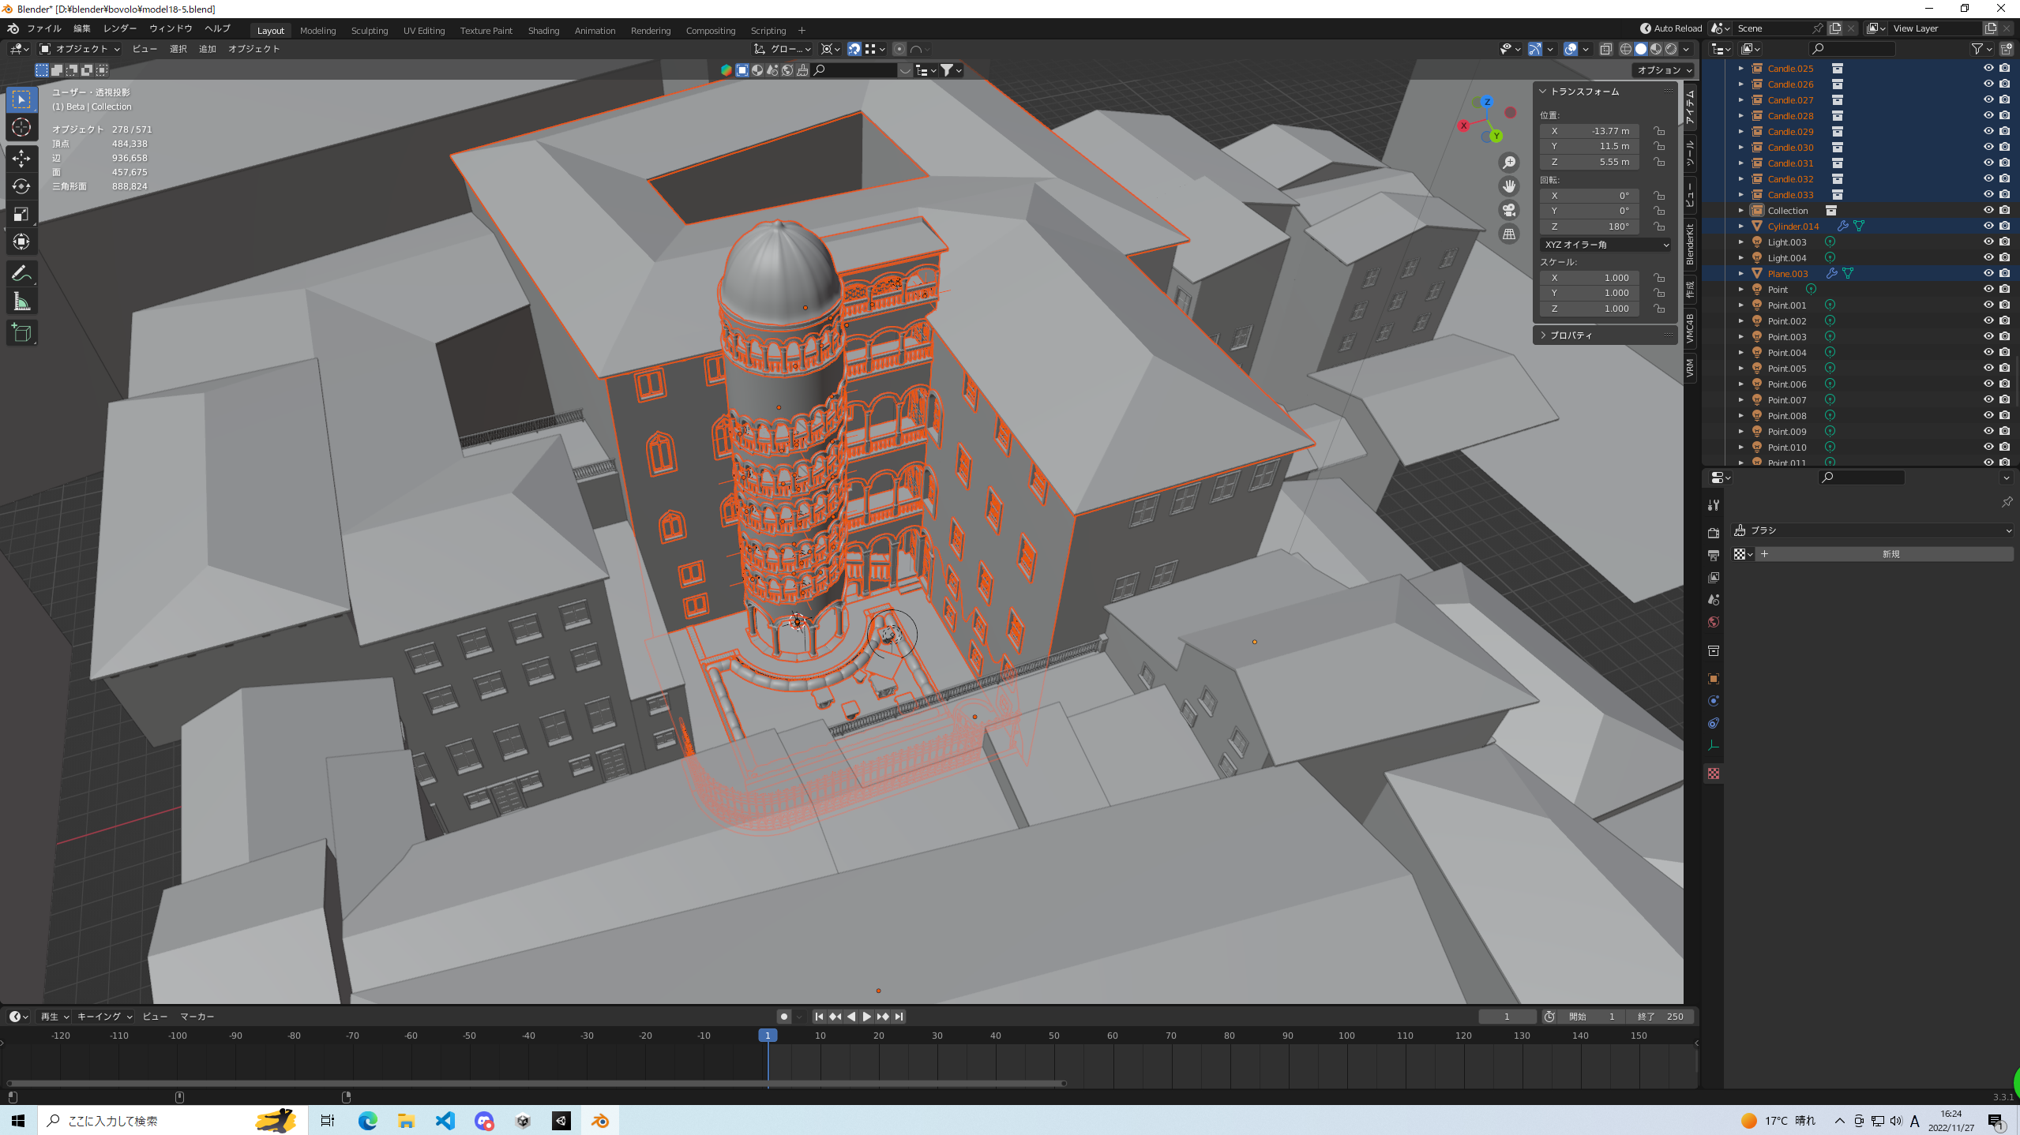
Task: Switch to orthographic grid view icon
Action: [1509, 234]
